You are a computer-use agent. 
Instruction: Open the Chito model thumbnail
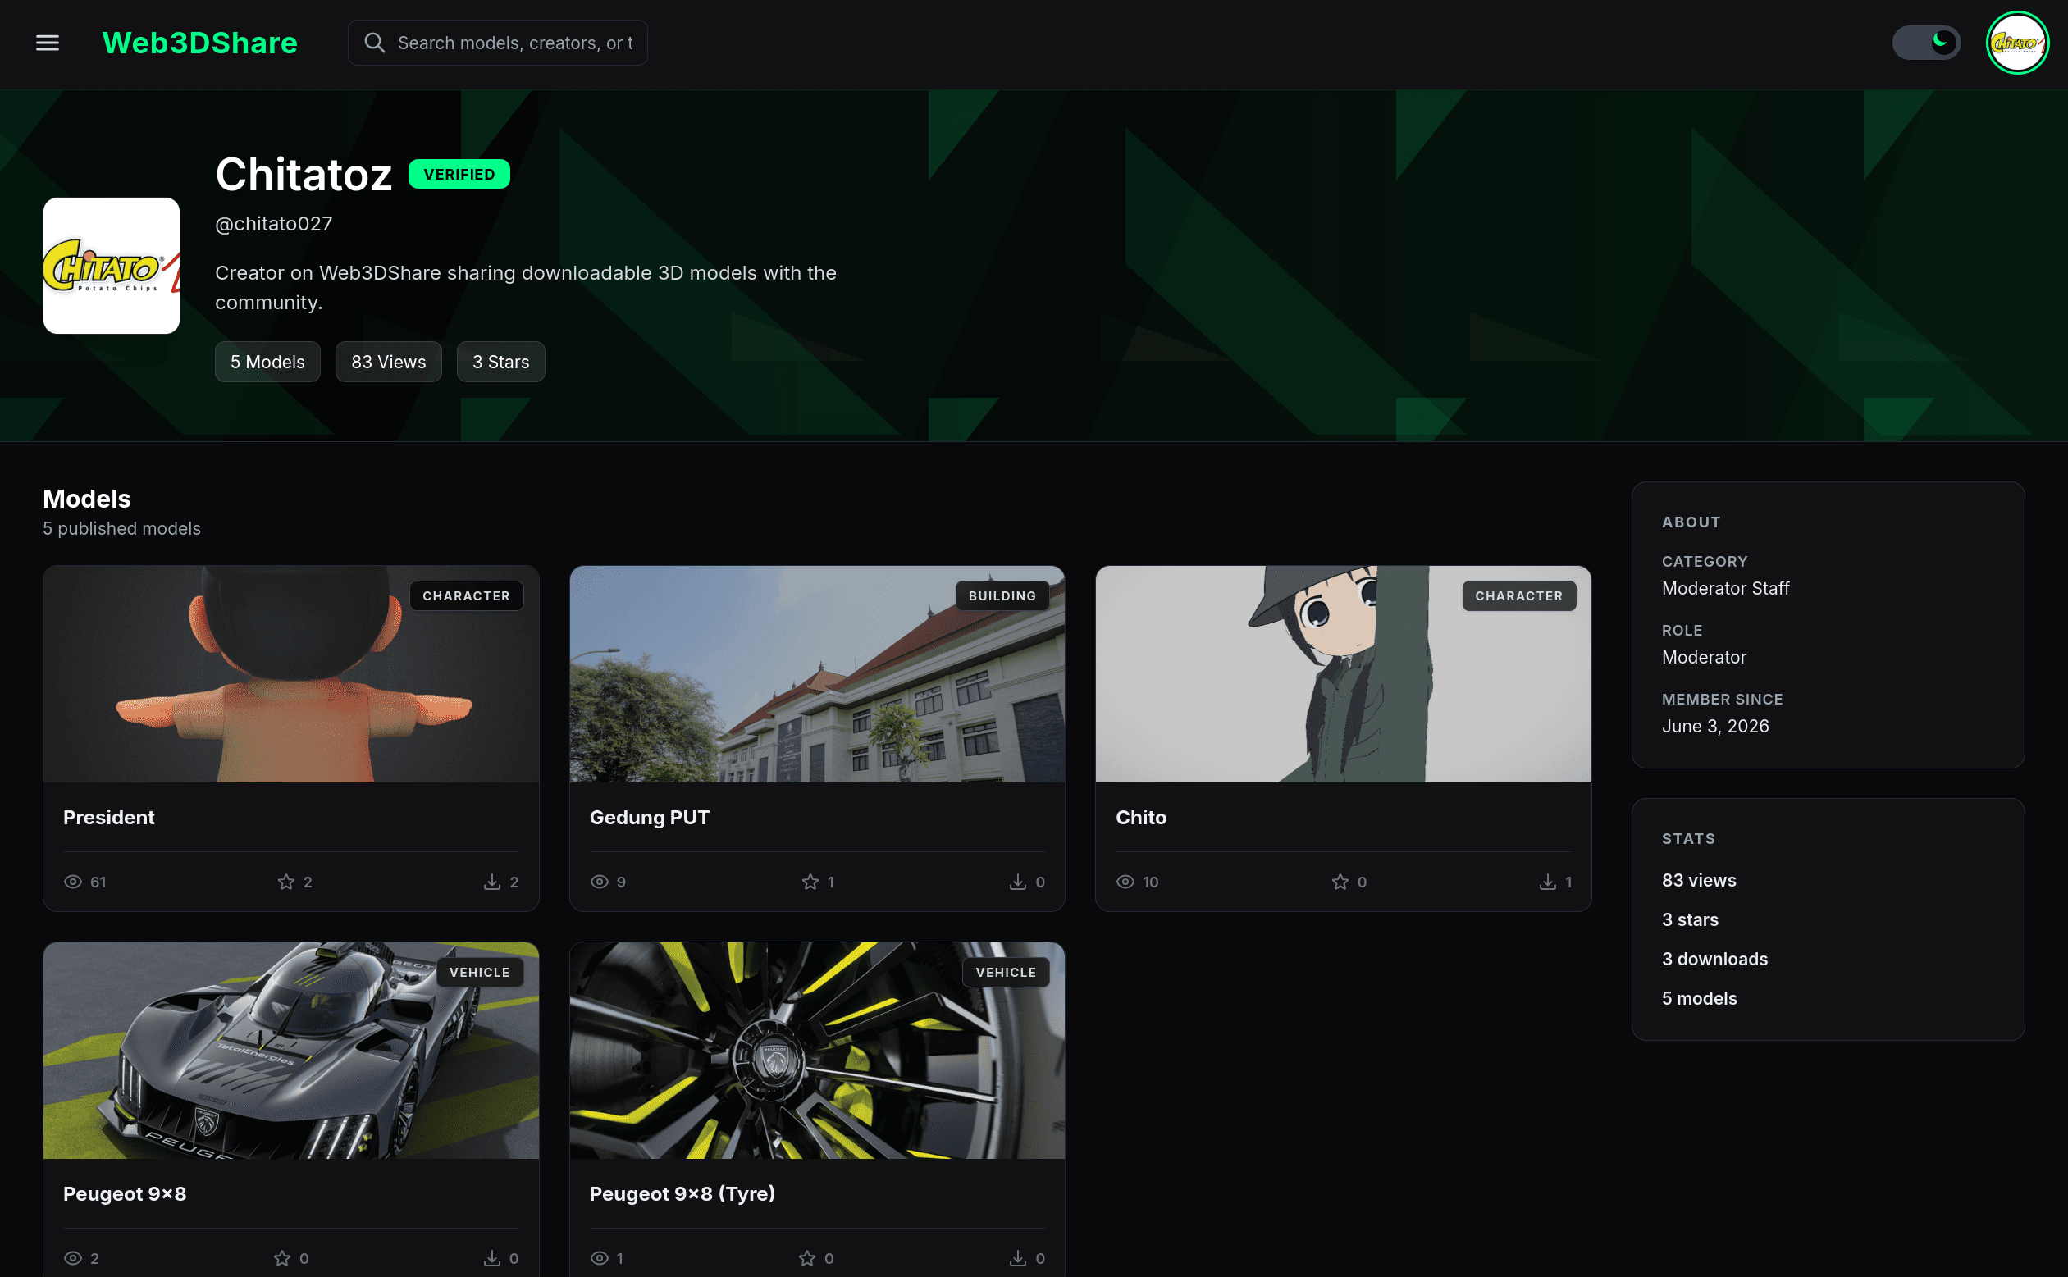click(1343, 674)
